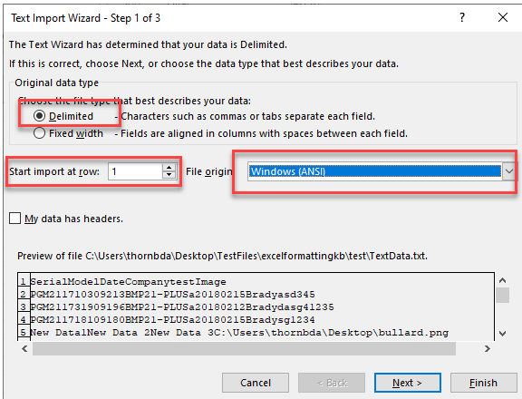
Task: Click preview scroll up arrow
Action: [x=502, y=280]
